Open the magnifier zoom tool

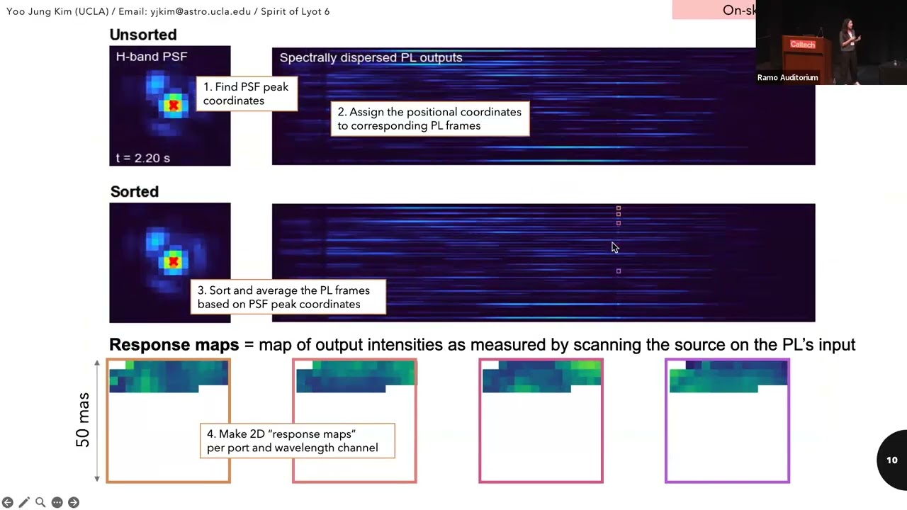(x=40, y=502)
